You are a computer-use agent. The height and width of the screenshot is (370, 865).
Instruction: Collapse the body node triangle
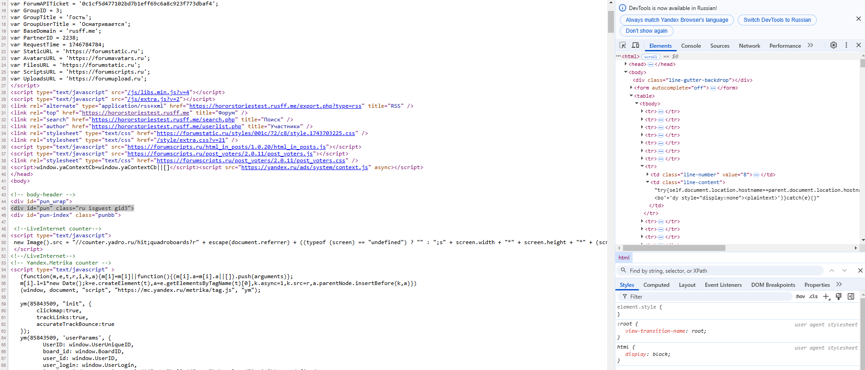[626, 72]
